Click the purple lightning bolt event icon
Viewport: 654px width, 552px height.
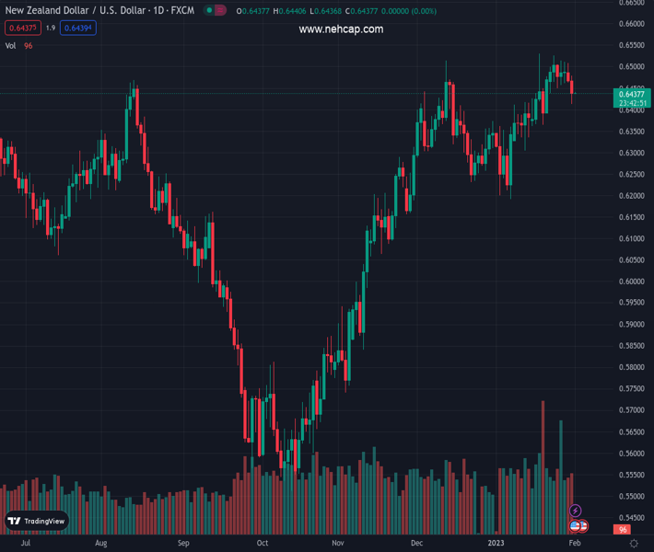point(576,511)
